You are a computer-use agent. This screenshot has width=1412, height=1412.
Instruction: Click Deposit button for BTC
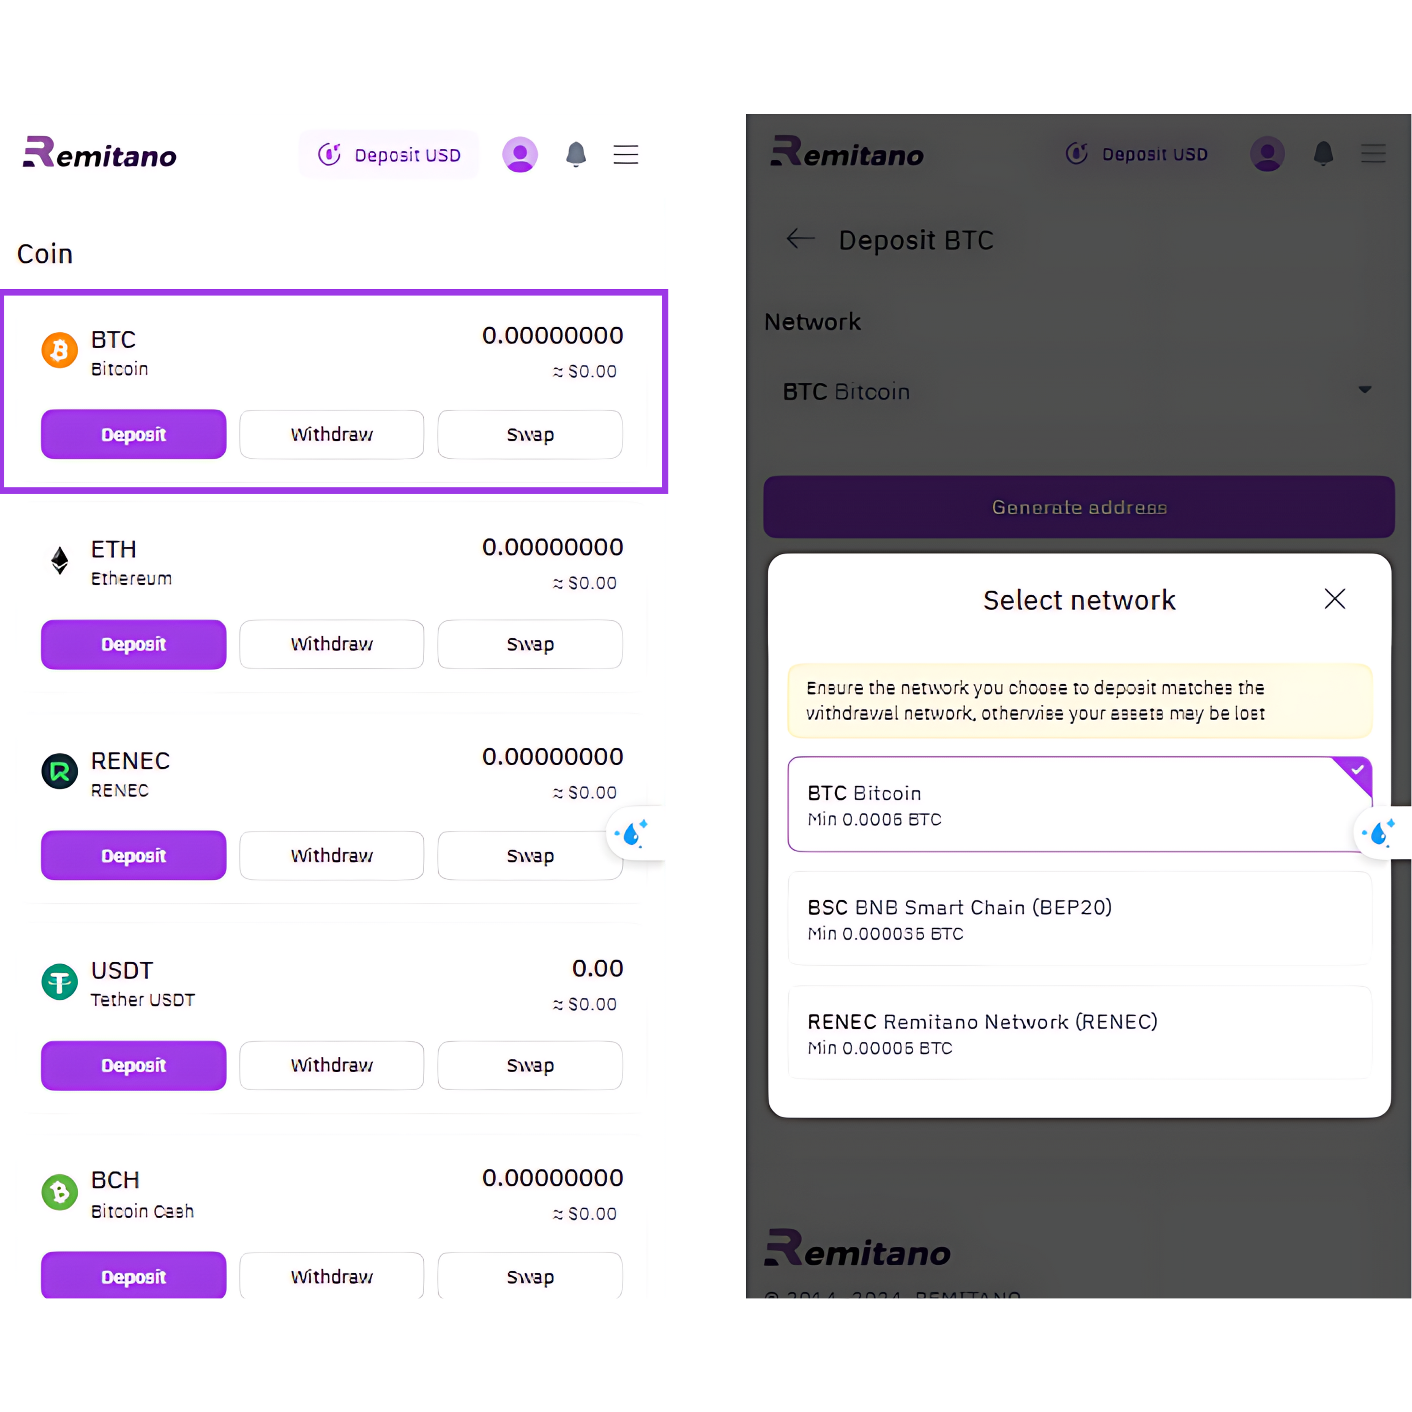click(134, 434)
